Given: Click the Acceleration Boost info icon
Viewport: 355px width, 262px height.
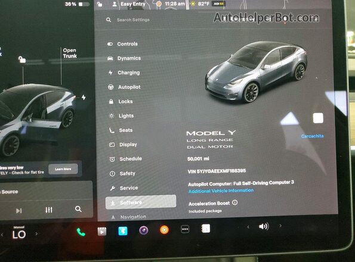Looking at the screenshot, I should pyautogui.click(x=235, y=202).
